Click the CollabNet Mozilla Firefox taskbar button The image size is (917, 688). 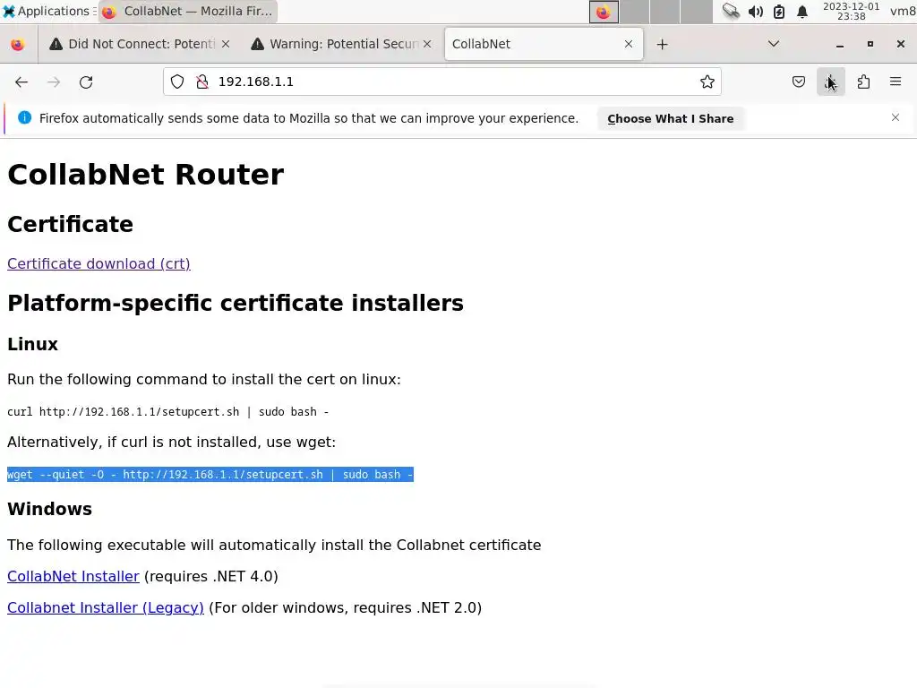pyautogui.click(x=188, y=11)
